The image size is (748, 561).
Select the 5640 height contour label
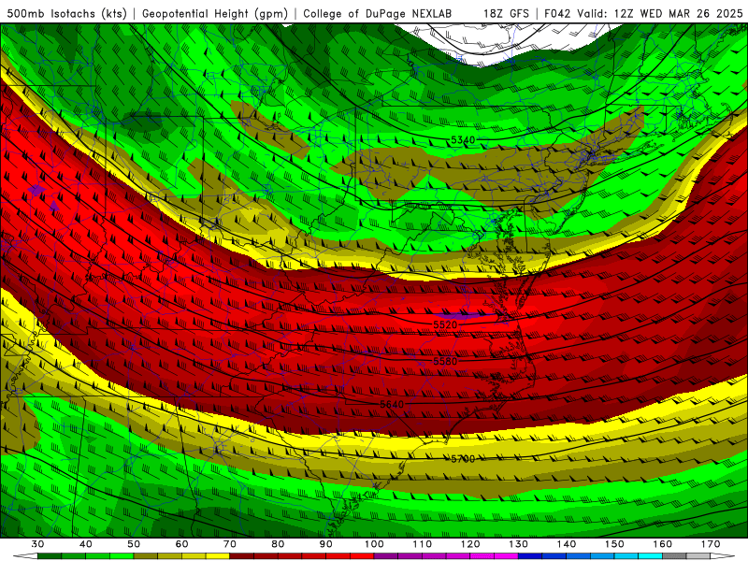tap(392, 404)
